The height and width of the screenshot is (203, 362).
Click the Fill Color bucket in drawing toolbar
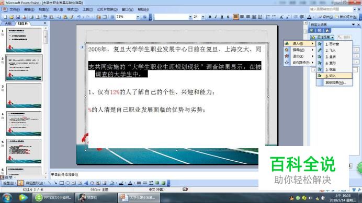click(112, 183)
